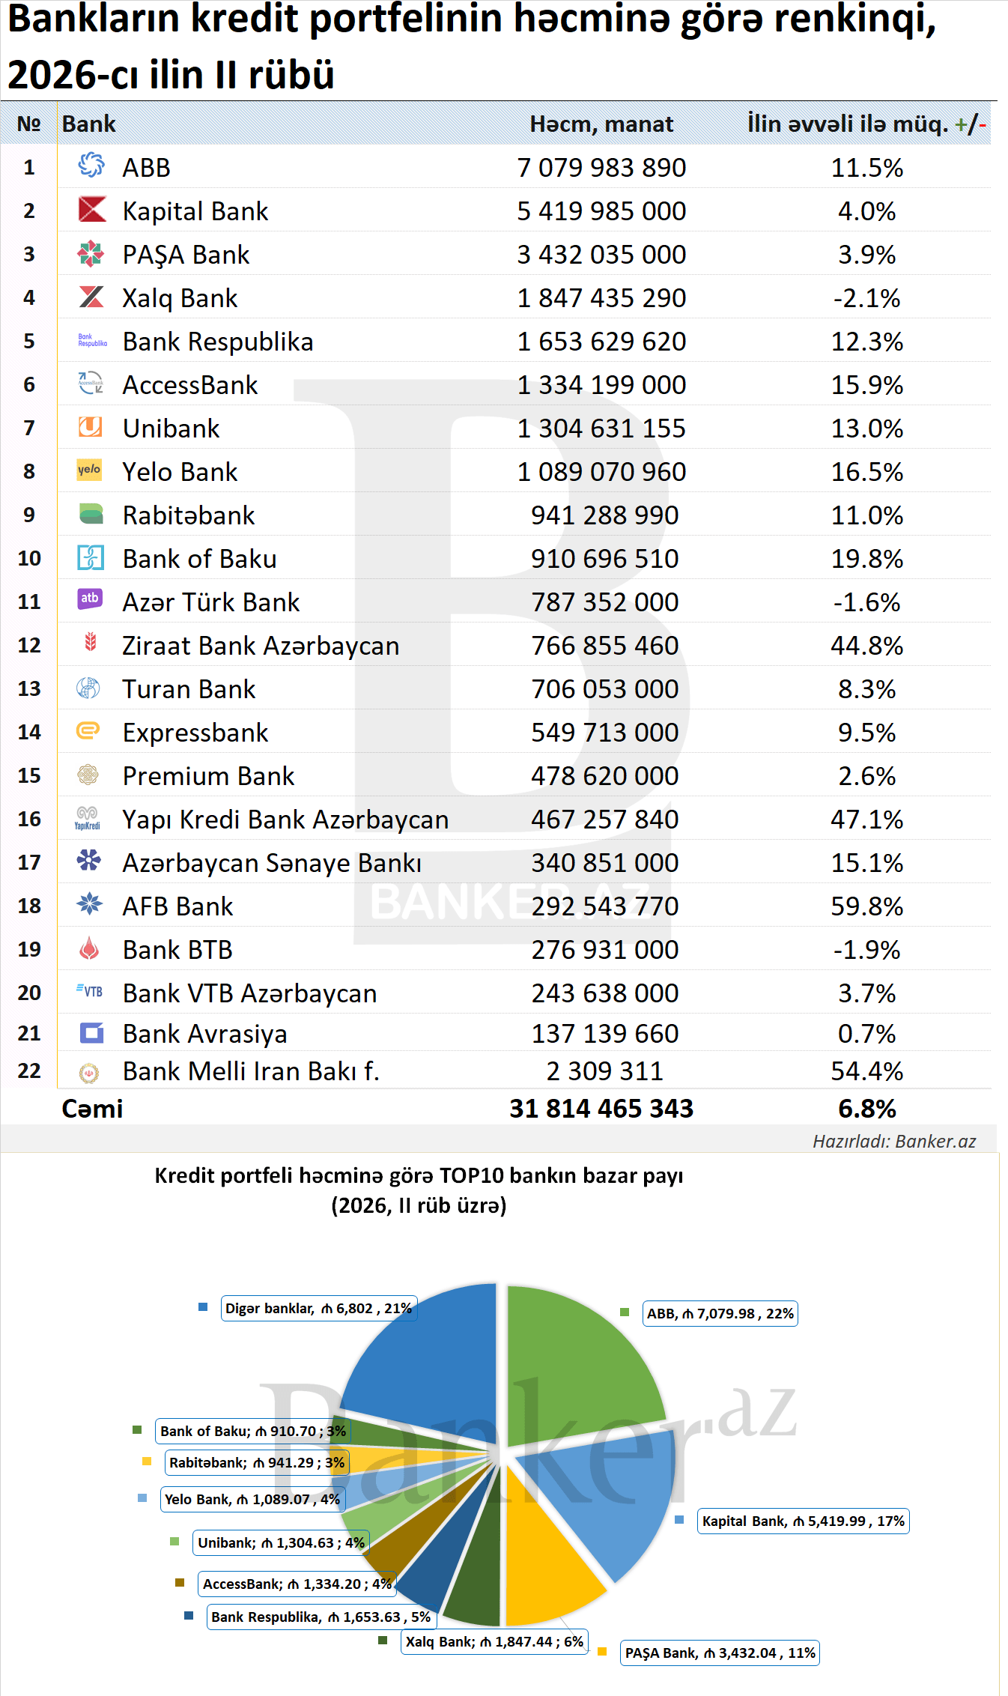Click the Azər Türk Bank atb logo

90,598
